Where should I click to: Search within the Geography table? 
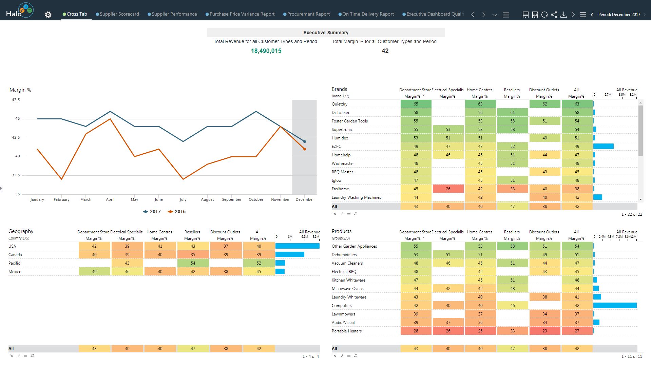click(x=32, y=356)
